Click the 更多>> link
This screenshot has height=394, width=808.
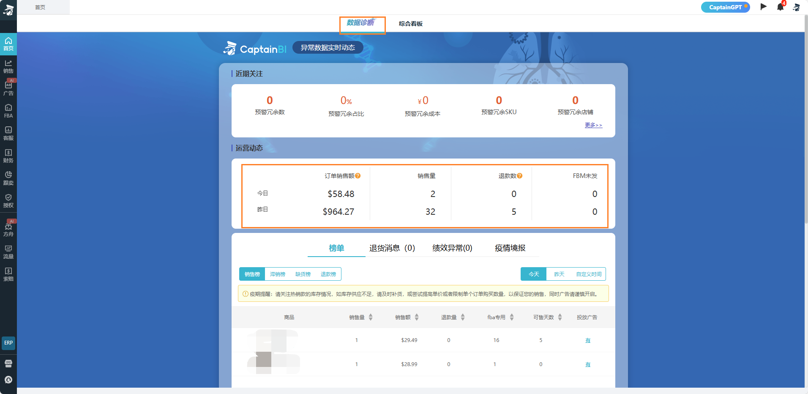(593, 125)
